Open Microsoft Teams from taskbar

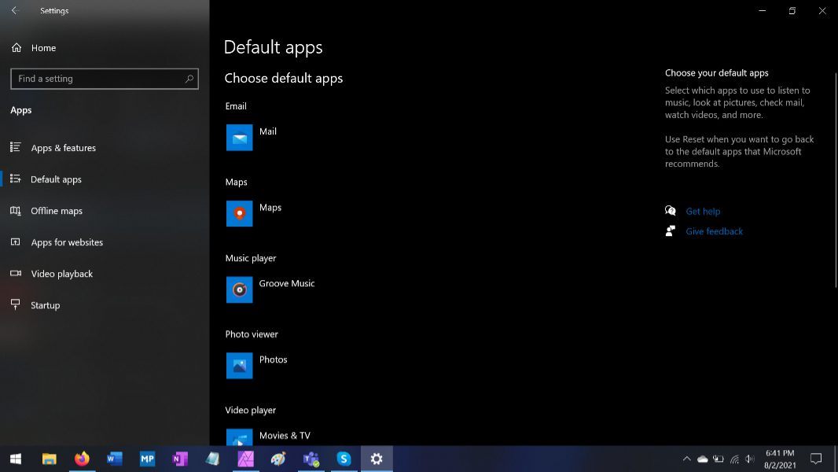point(311,459)
